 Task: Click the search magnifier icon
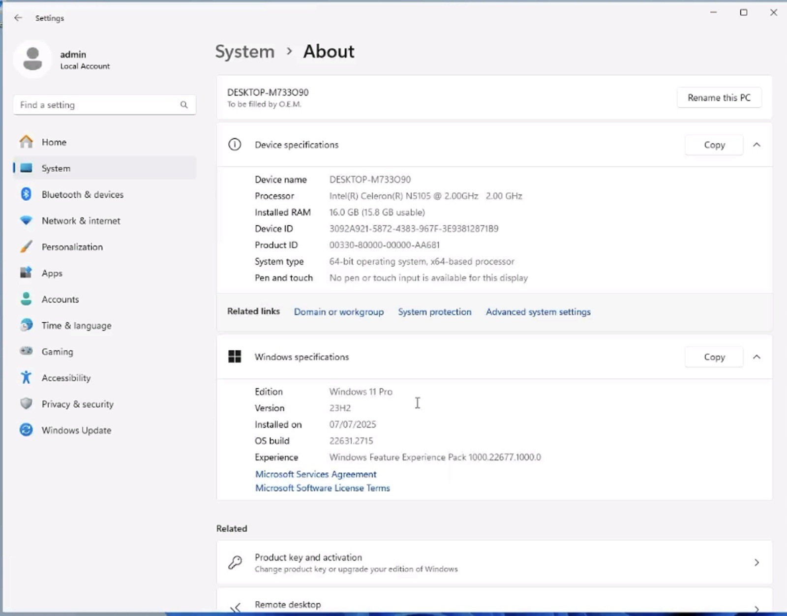(x=184, y=105)
